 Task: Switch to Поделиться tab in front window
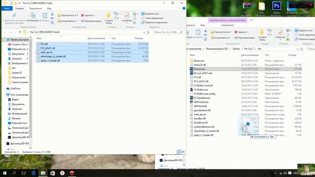coord(35,8)
